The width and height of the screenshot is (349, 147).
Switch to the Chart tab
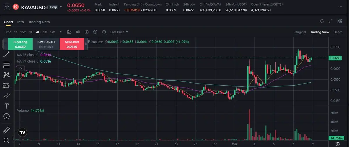click(x=8, y=22)
